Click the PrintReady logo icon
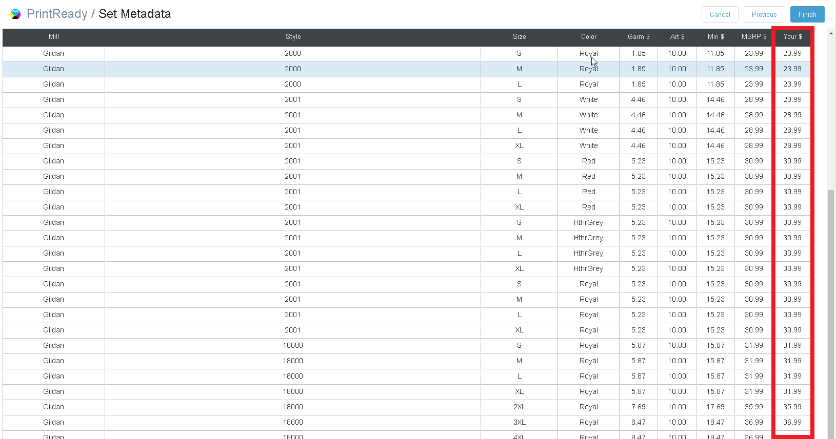 tap(15, 14)
